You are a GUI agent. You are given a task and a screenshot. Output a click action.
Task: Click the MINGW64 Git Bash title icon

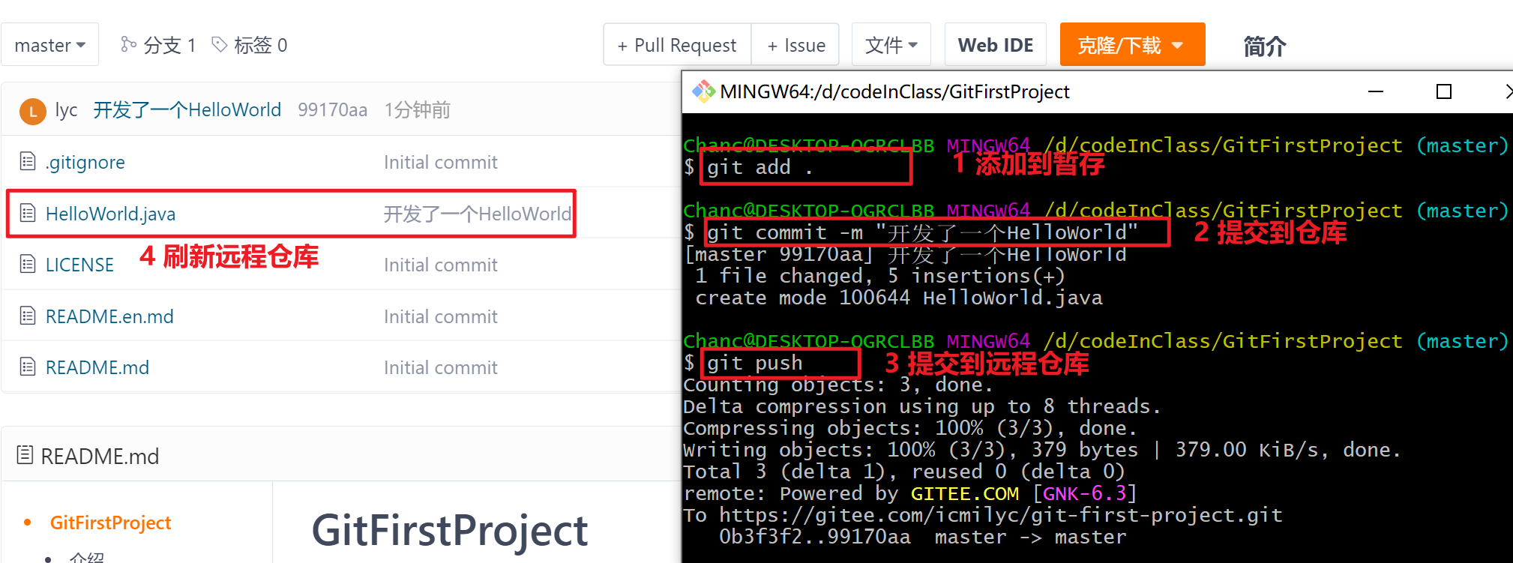click(x=703, y=91)
